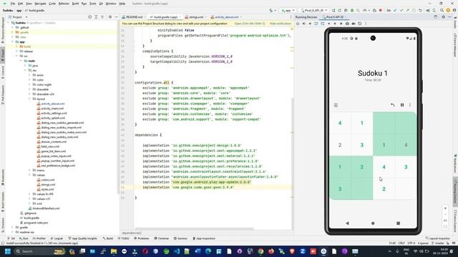Open Terminal tool window
This screenshot has width=458, height=257.
tap(161, 238)
